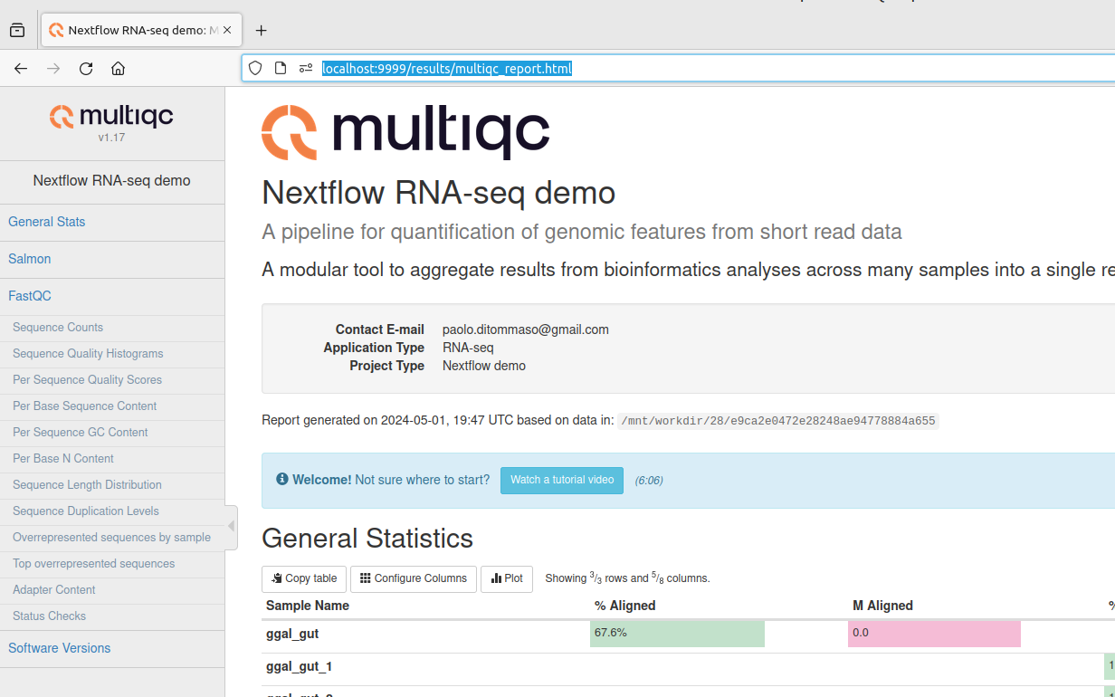
Task: Jump to General Stats section
Action: (x=47, y=222)
